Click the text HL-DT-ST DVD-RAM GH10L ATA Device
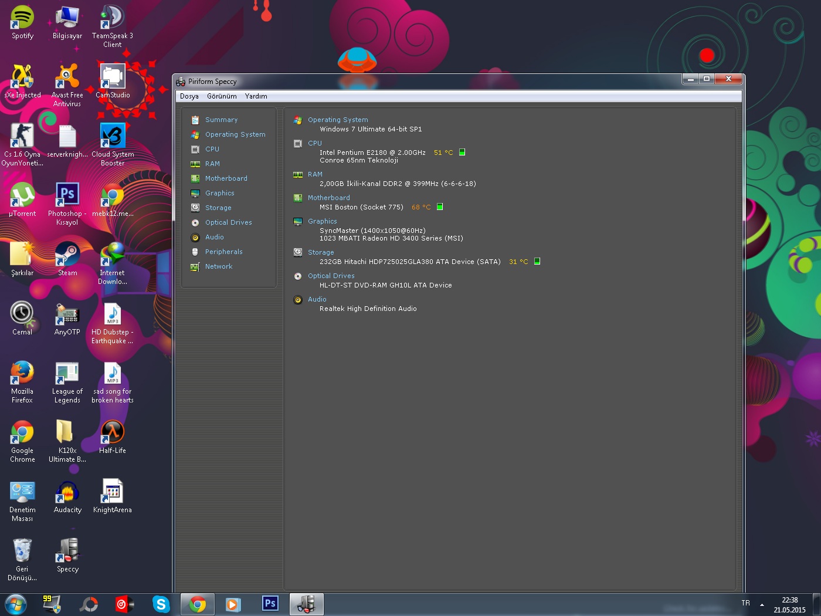Image resolution: width=821 pixels, height=616 pixels. (x=386, y=285)
